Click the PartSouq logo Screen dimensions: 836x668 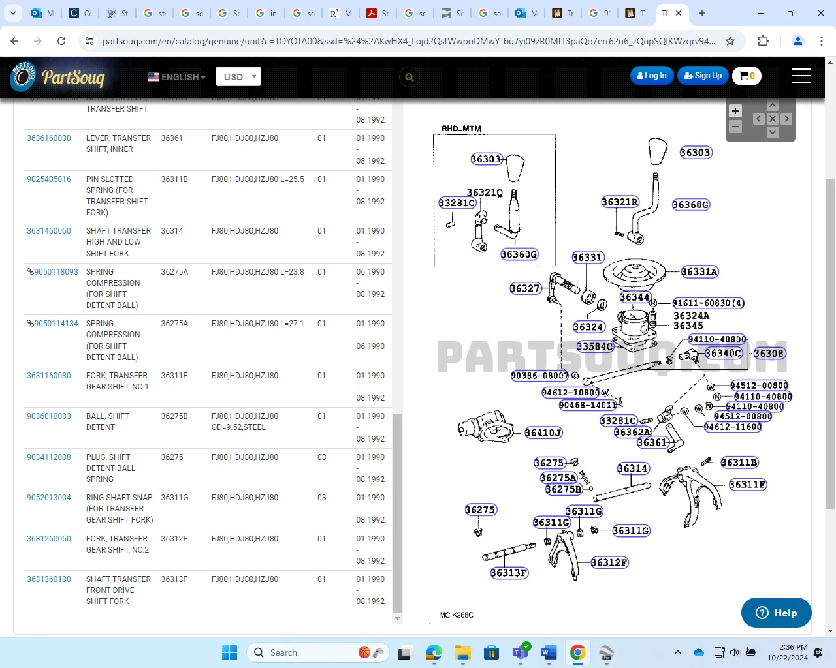[57, 77]
